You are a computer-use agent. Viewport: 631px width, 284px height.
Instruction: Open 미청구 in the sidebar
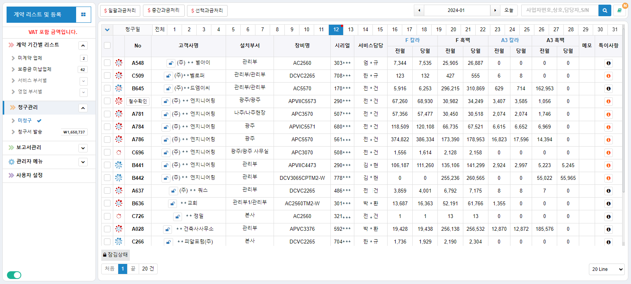tap(25, 120)
